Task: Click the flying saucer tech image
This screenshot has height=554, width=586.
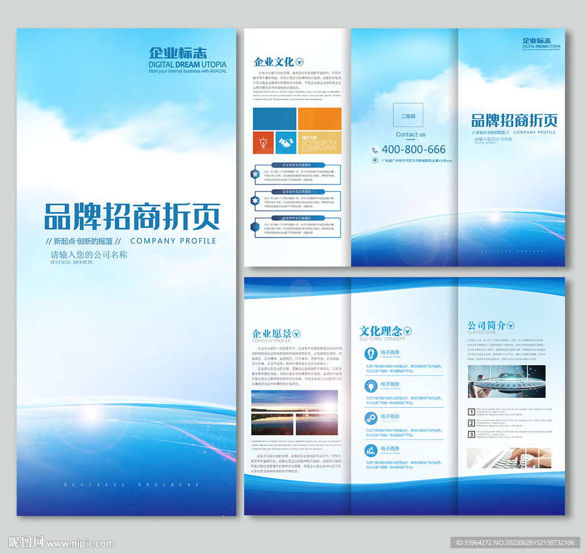Action: tap(506, 381)
